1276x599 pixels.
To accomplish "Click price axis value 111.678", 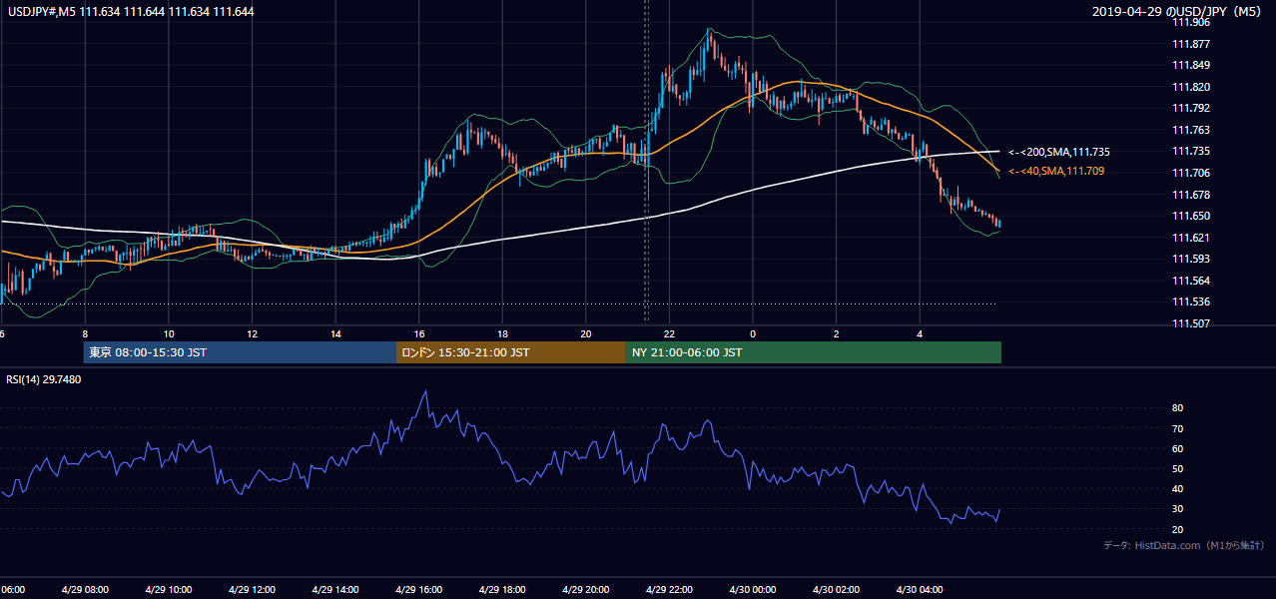I will tap(1190, 195).
